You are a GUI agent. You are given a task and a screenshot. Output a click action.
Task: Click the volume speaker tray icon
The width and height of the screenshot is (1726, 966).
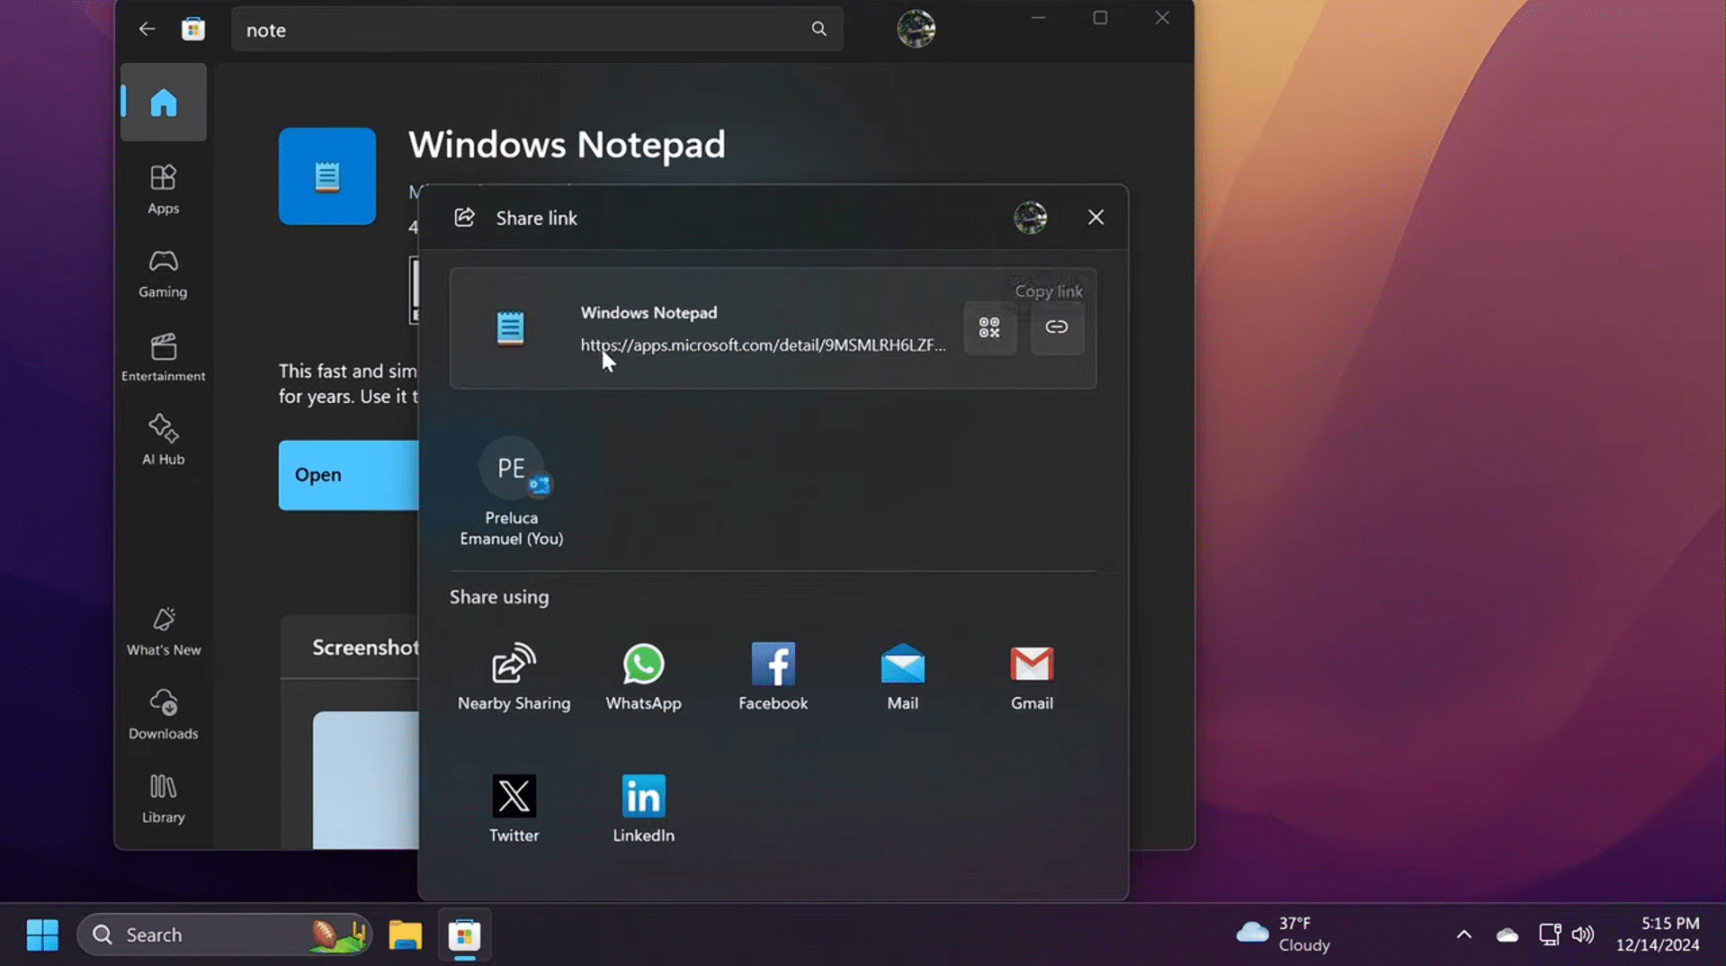pyautogui.click(x=1583, y=935)
